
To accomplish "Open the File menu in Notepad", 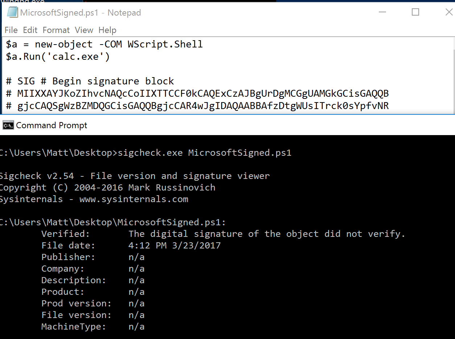I will [11, 30].
